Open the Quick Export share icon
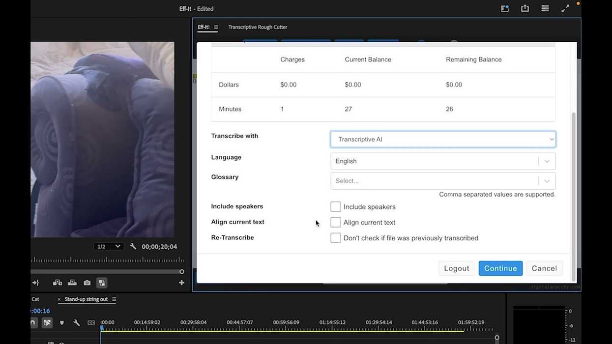Screen dimensions: 612x344 (x=525, y=8)
